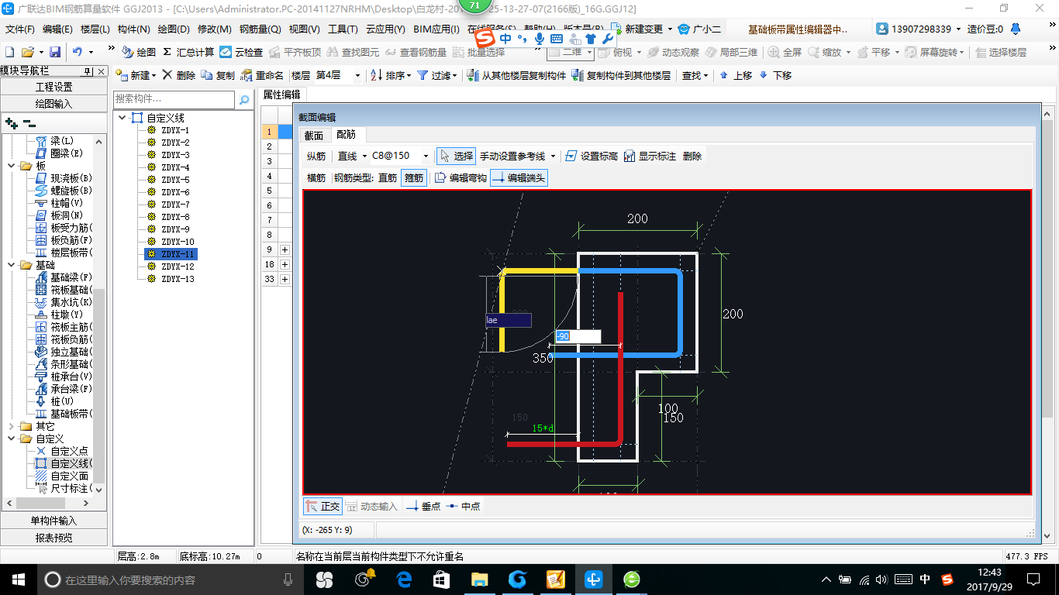Start 云检查 cloud check
The image size is (1059, 595).
[241, 52]
